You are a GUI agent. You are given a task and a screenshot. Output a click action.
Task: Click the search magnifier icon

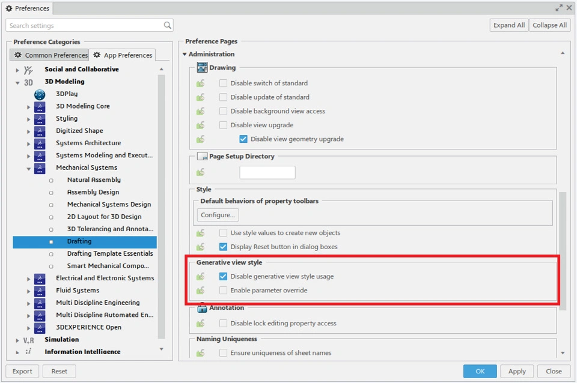(x=168, y=26)
